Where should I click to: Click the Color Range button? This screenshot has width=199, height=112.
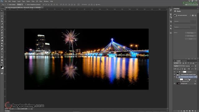190,36
